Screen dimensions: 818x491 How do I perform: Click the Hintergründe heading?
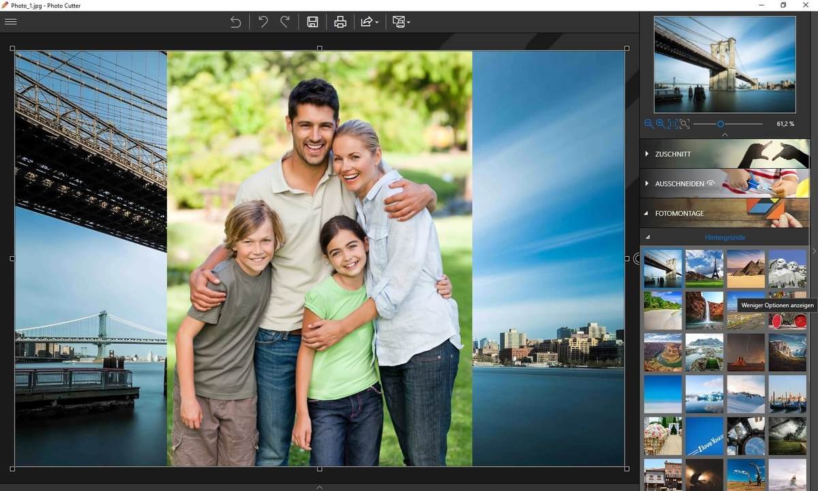[725, 237]
